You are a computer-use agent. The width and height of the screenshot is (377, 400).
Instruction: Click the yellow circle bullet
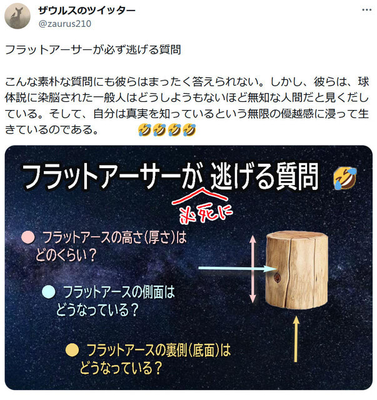73,350
